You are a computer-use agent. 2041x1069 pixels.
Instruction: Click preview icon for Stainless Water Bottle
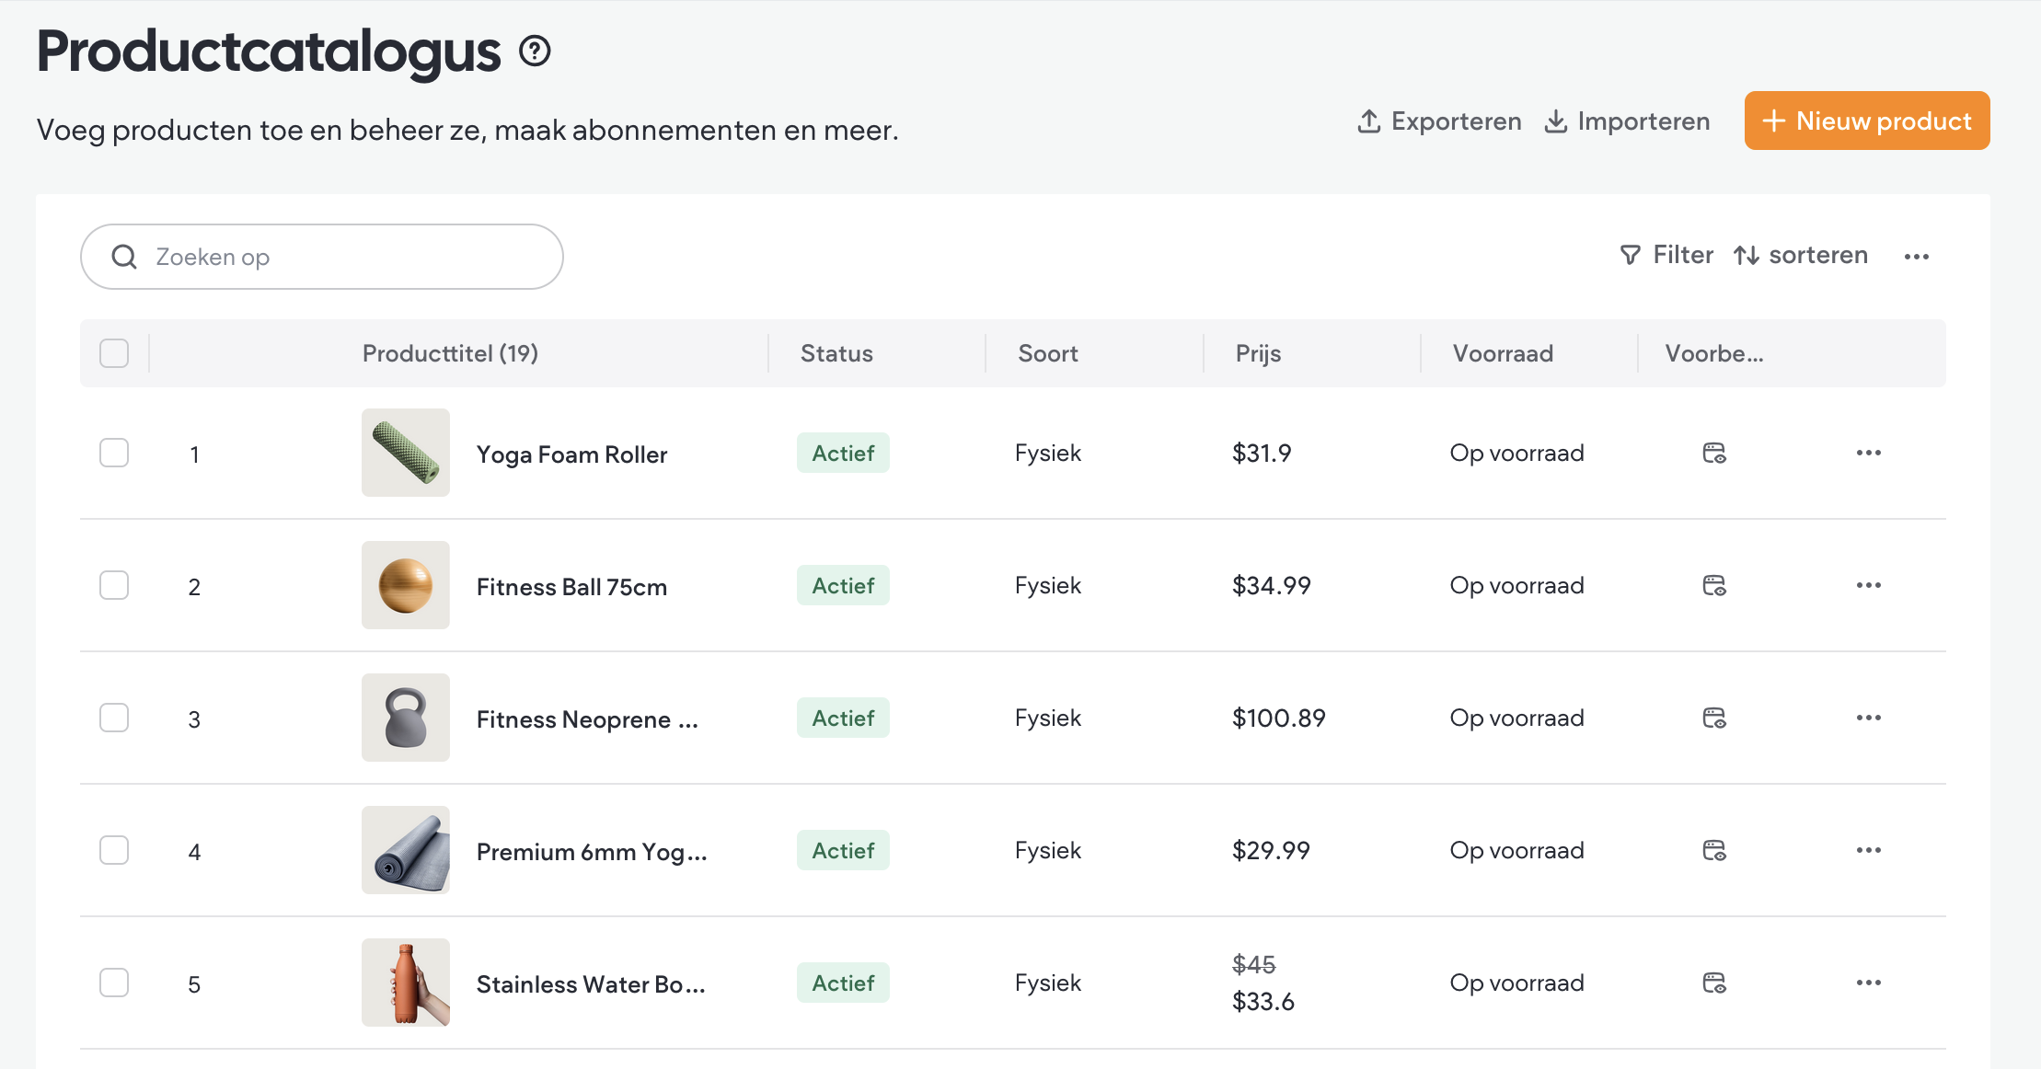1713,983
